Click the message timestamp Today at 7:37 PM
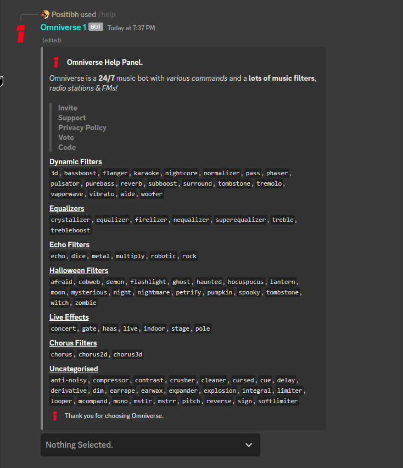The width and height of the screenshot is (403, 468). [131, 28]
